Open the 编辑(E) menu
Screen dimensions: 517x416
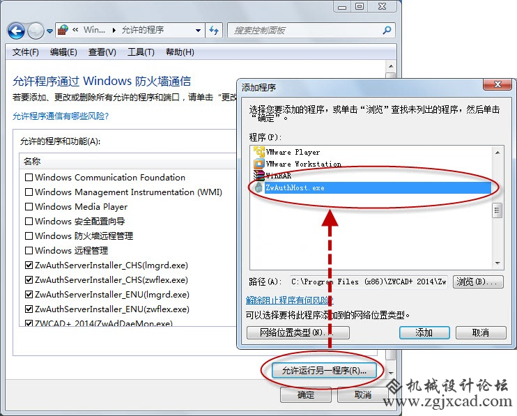click(x=63, y=52)
